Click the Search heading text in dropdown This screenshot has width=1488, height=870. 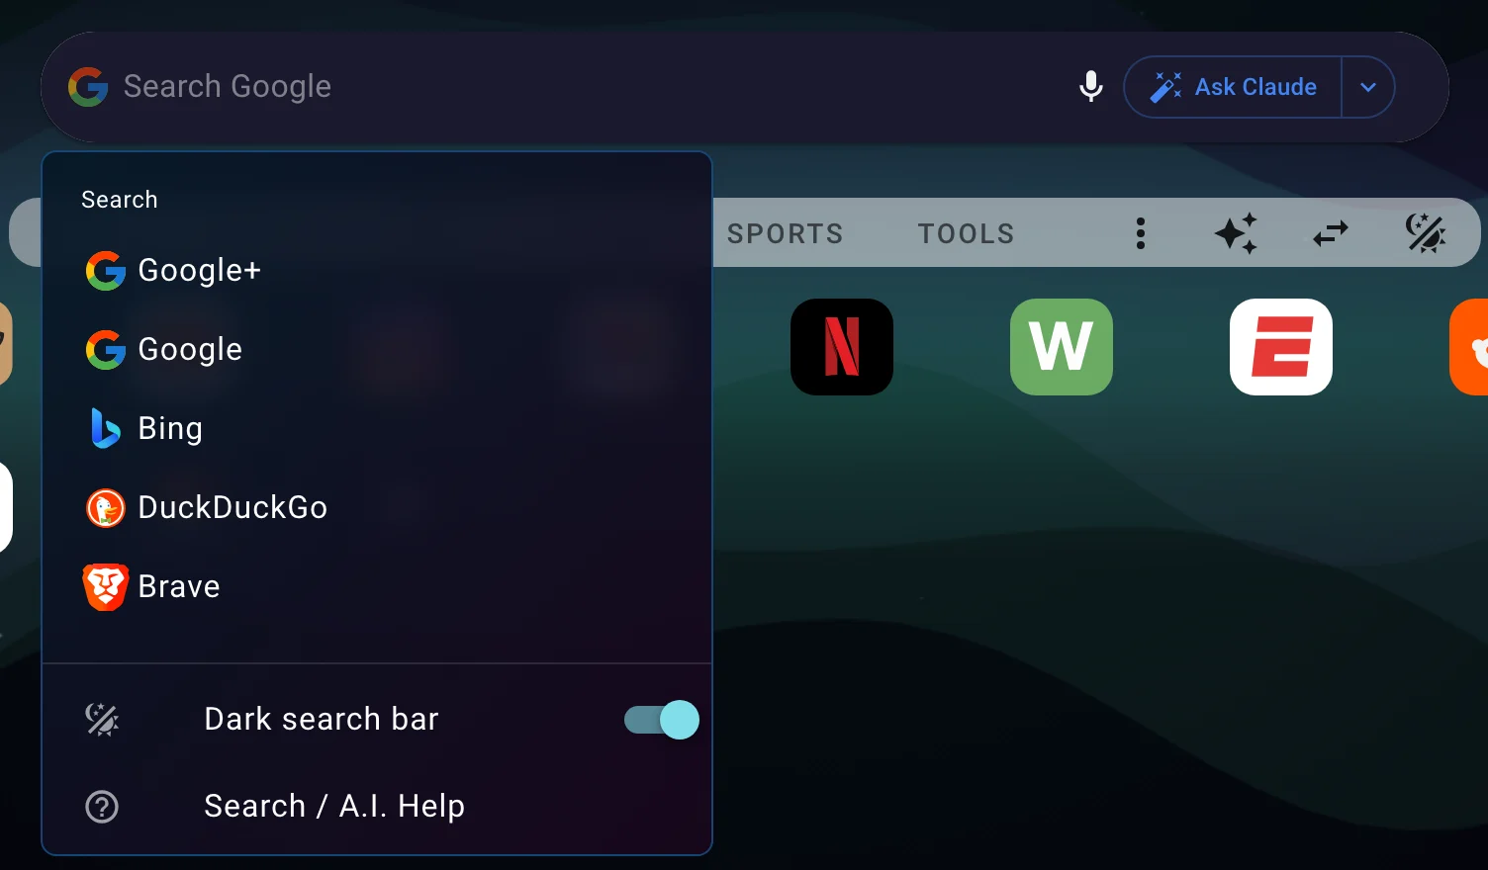(120, 200)
